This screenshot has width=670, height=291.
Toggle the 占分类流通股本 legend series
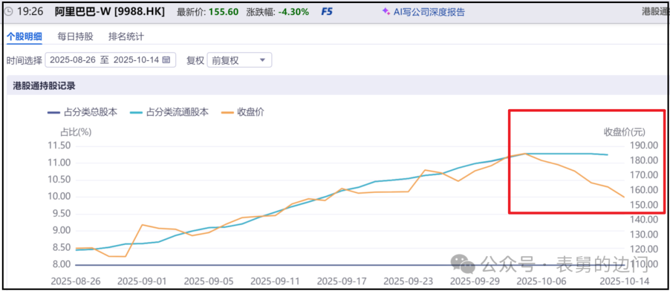(x=169, y=112)
